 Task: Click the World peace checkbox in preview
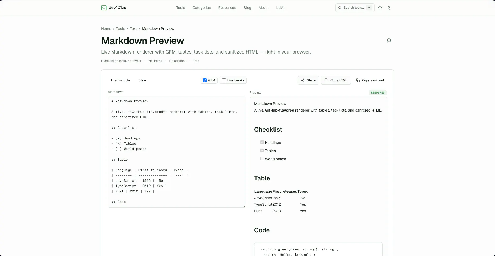click(262, 159)
